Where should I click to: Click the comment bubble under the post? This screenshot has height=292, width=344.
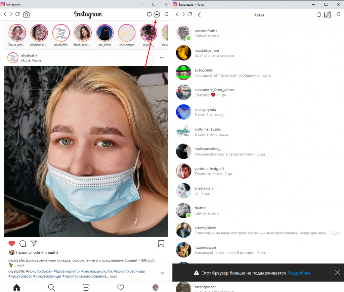pyautogui.click(x=23, y=243)
